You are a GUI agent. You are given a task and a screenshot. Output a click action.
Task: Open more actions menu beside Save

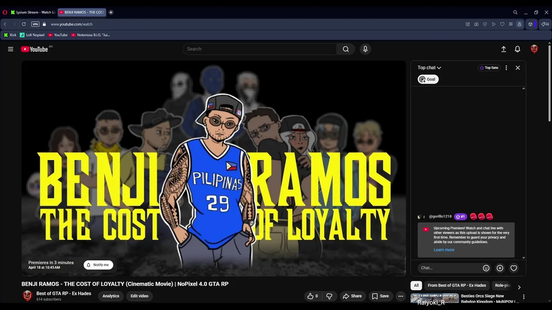click(401, 296)
